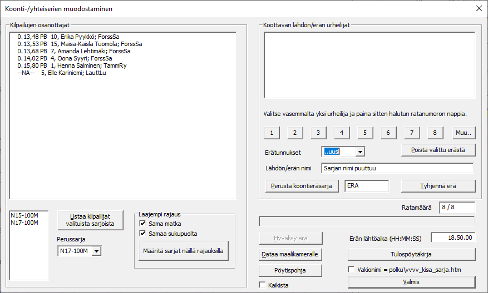Open the Erätunnukset dropdown

pyautogui.click(x=360, y=151)
